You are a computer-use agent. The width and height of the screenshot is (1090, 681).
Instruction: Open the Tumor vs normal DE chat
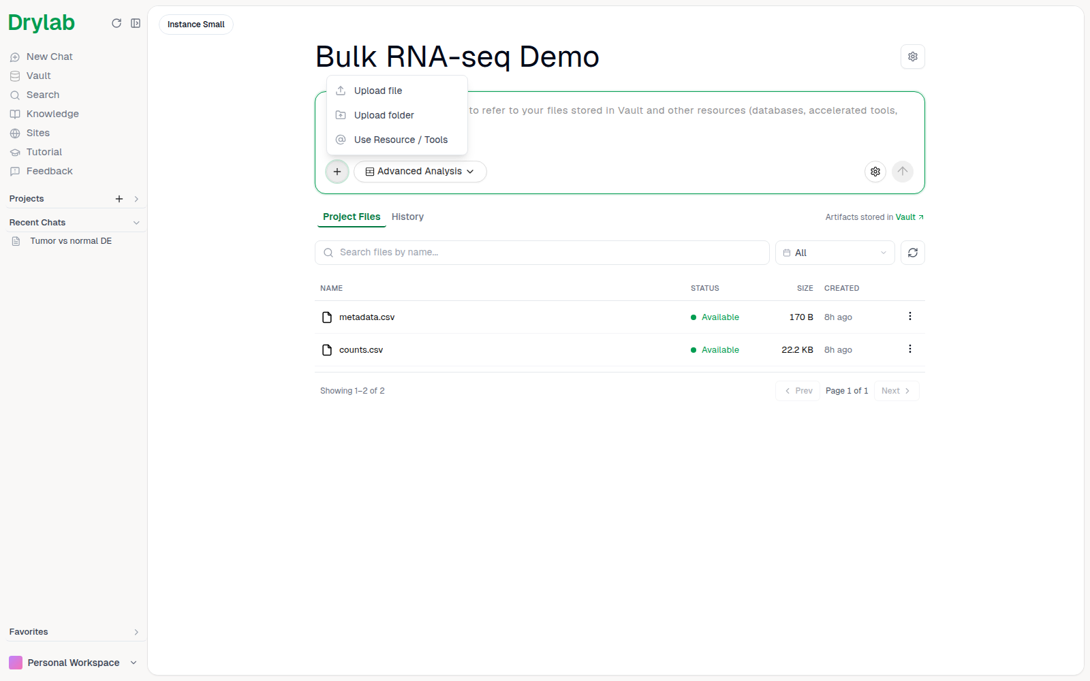coord(71,241)
